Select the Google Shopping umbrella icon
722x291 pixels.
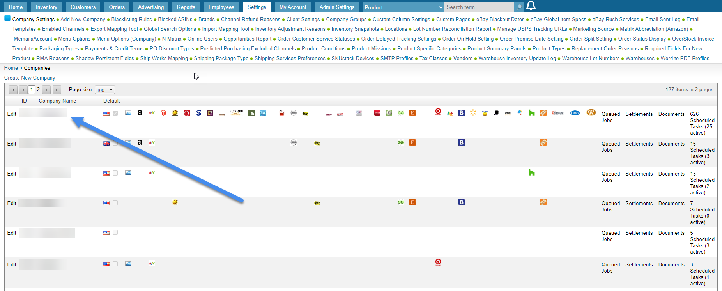[520, 113]
